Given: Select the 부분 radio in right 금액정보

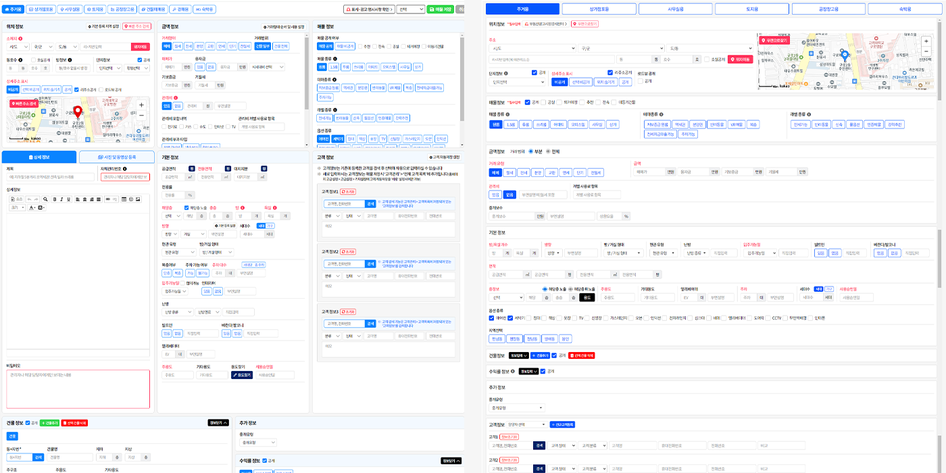Looking at the screenshot, I should pos(531,151).
